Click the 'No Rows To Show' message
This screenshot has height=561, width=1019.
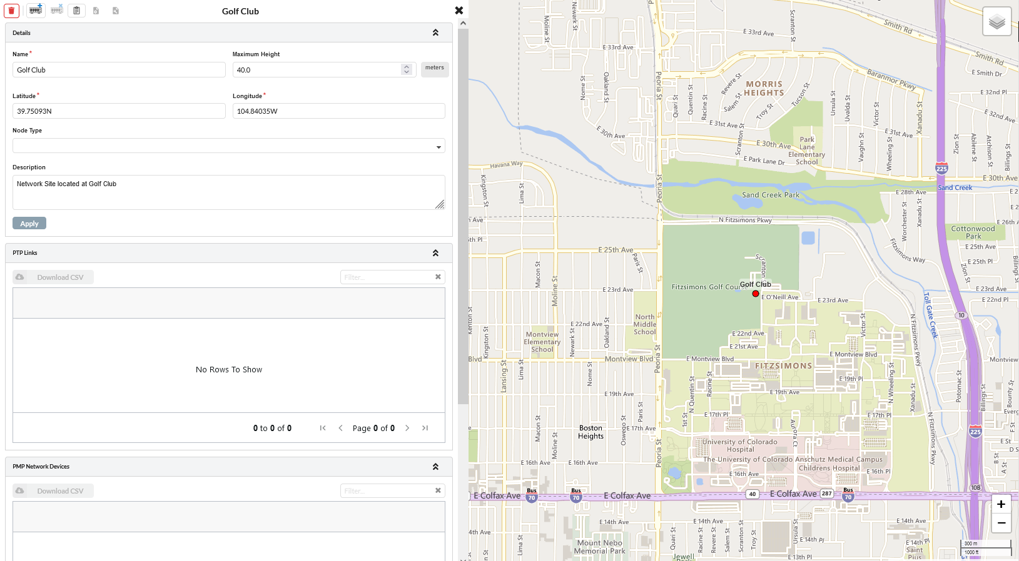229,370
